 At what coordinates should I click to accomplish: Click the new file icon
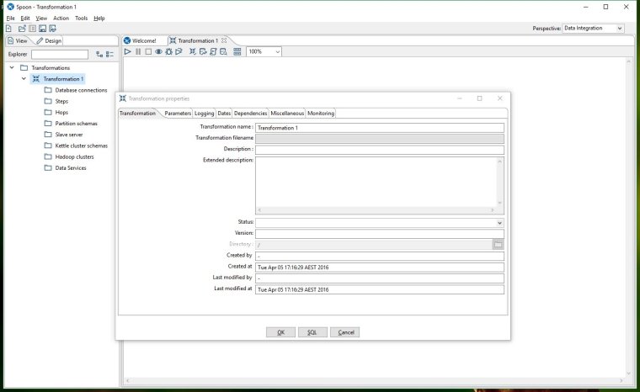pos(9,29)
